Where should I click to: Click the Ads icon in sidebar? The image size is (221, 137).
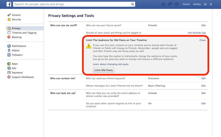[9, 68]
